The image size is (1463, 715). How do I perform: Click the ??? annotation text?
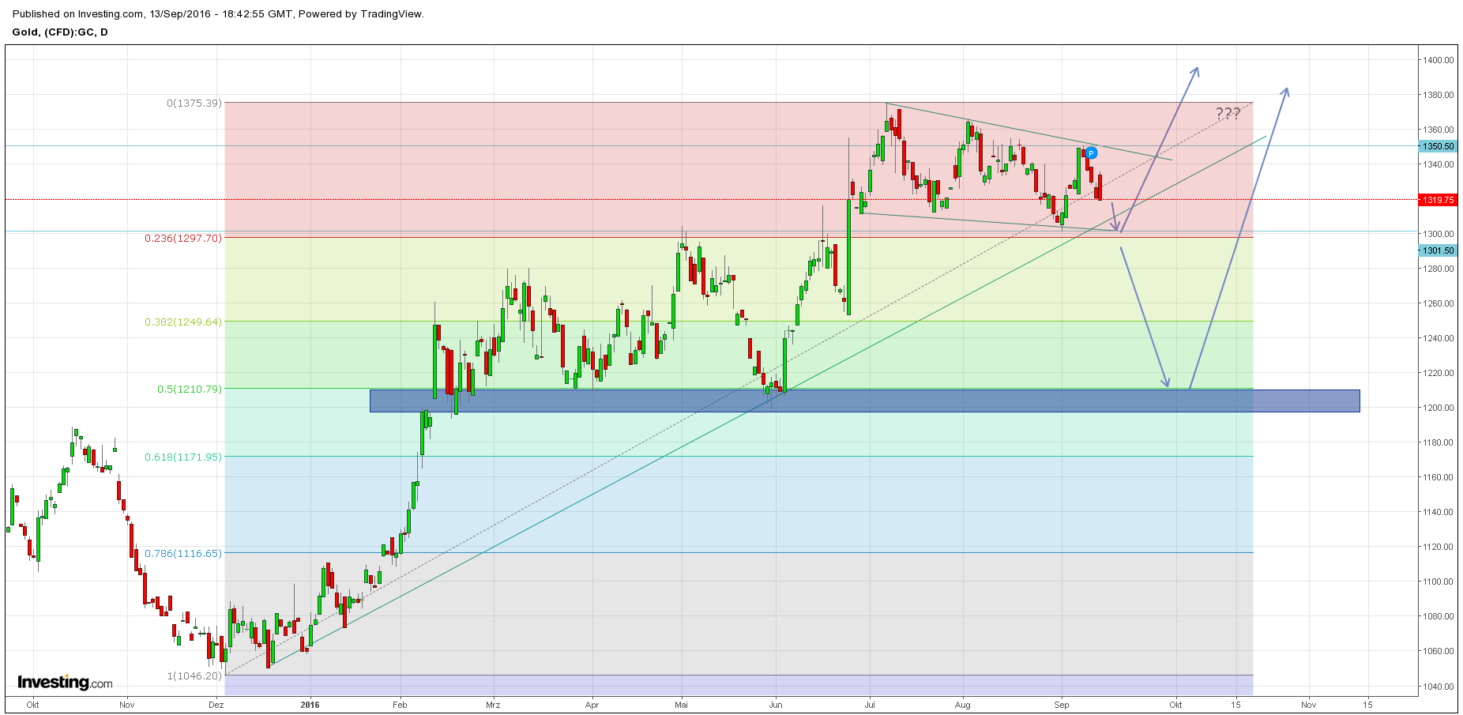[x=1228, y=114]
